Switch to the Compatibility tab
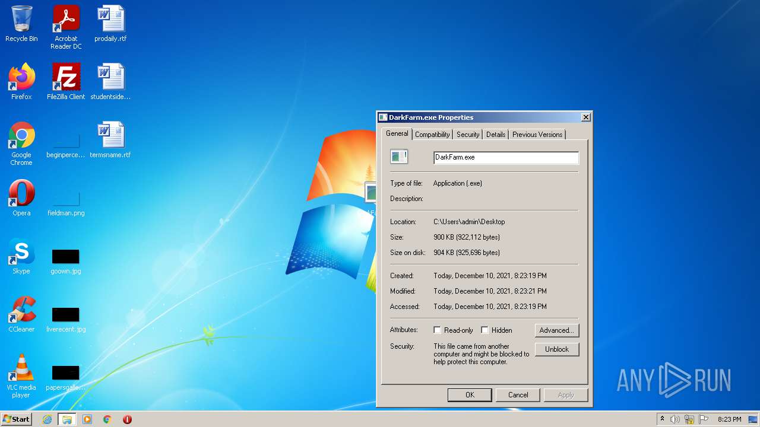The width and height of the screenshot is (760, 427). (432, 135)
